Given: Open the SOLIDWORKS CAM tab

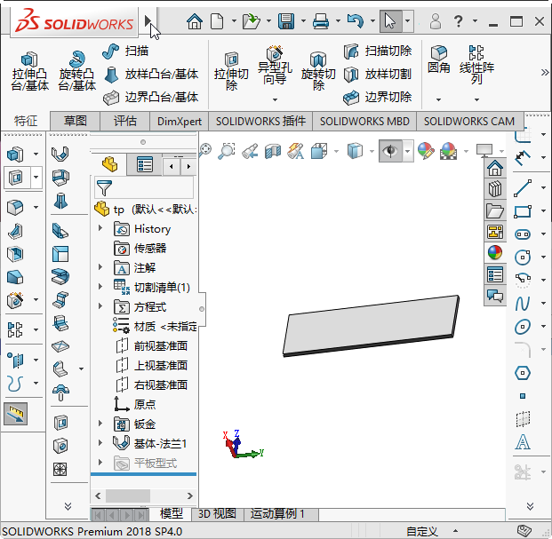Looking at the screenshot, I should point(467,121).
